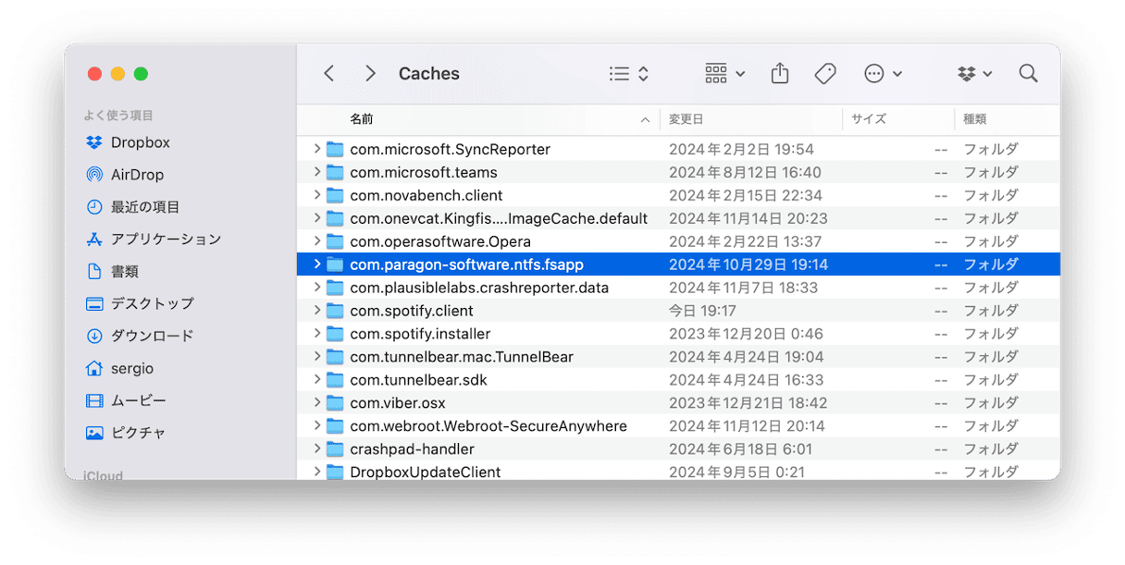Open ダウンロード in the sidebar
Screen dimensions: 1125x565
pos(141,336)
